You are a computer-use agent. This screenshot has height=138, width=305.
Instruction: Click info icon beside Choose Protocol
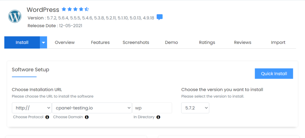pos(47,117)
